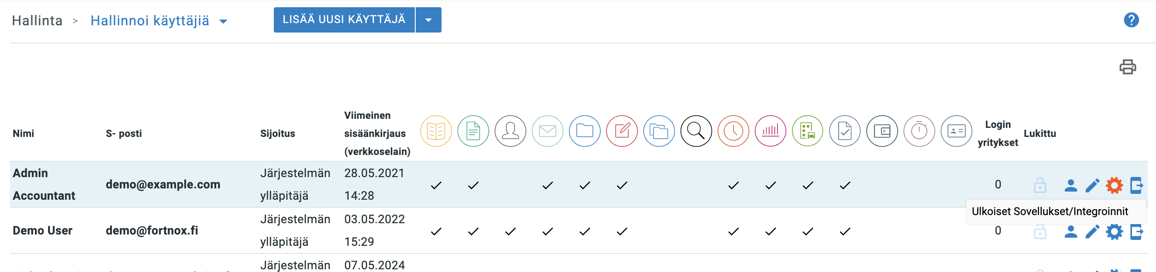
Task: Click the yellow open book column icon
Action: click(436, 131)
